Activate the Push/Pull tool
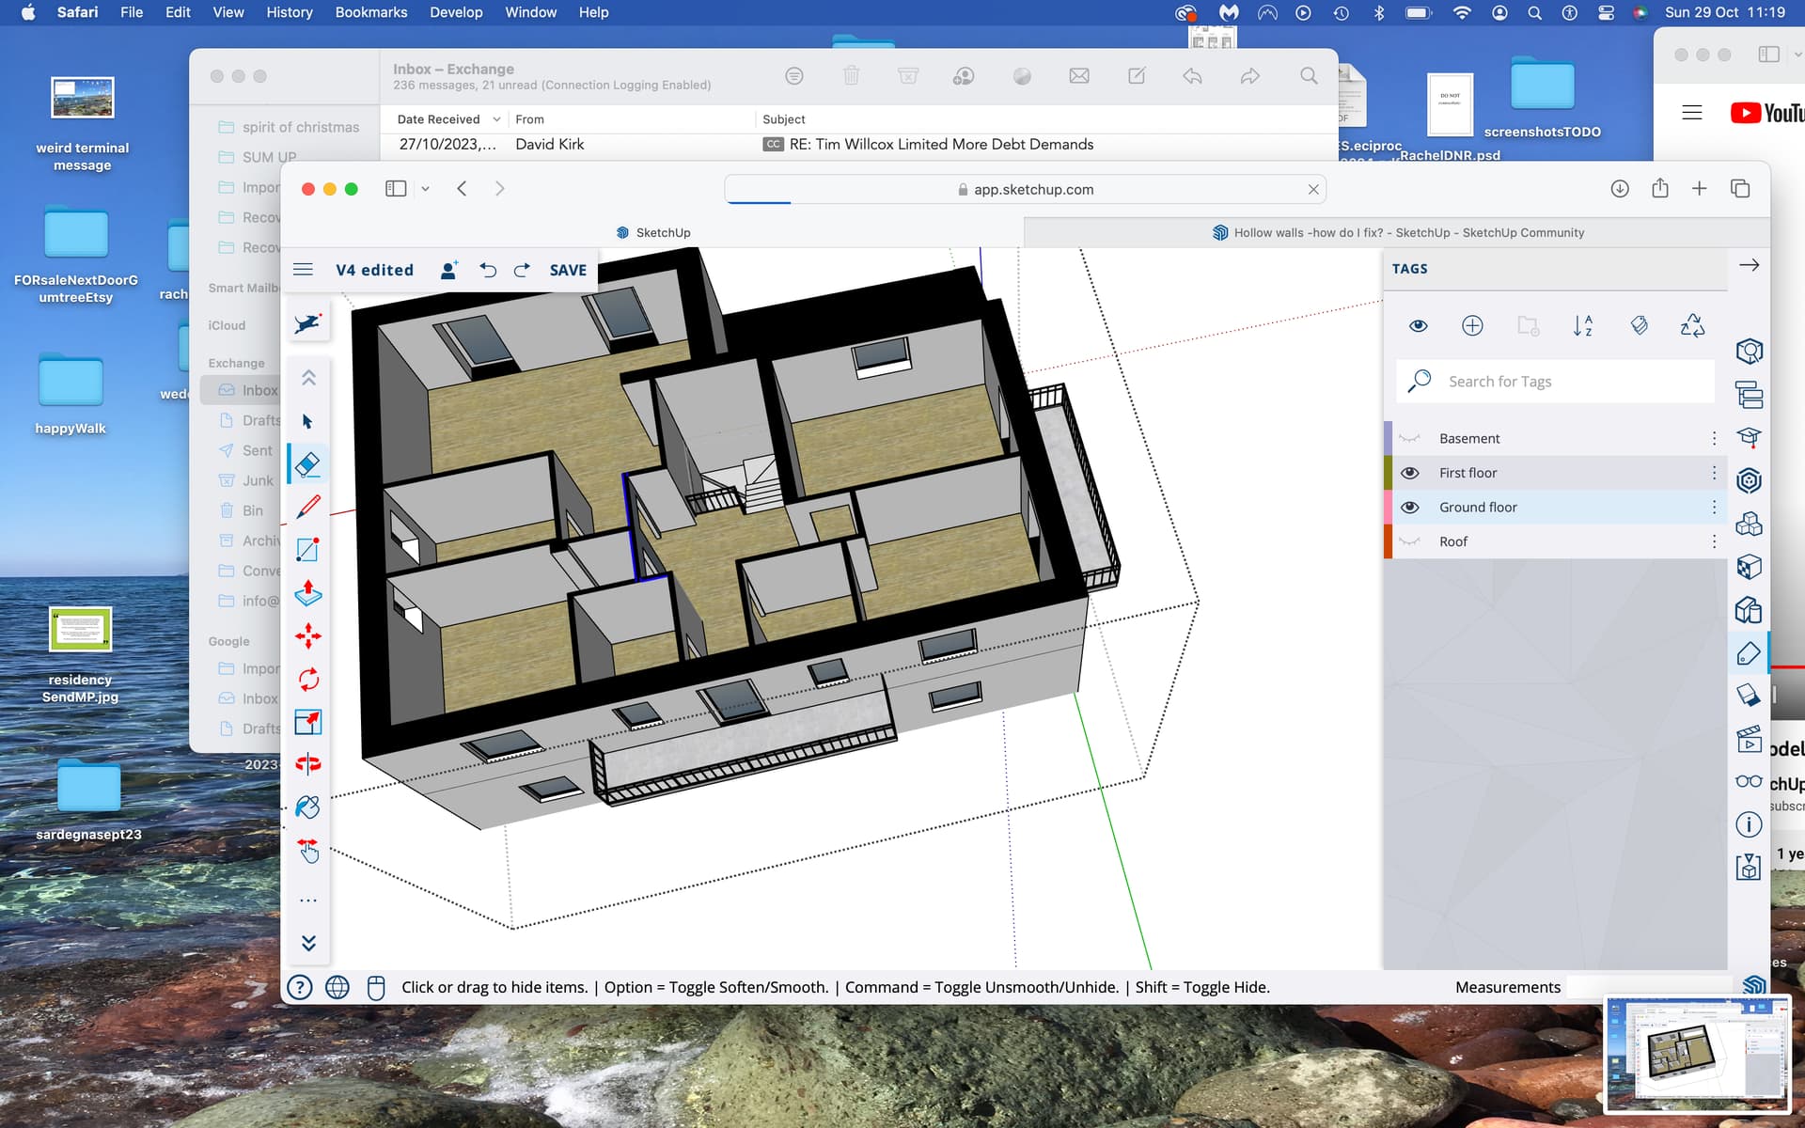Viewport: 1805px width, 1128px height. tap(308, 593)
